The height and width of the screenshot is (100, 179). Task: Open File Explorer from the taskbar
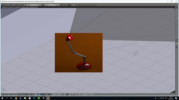coord(25,98)
